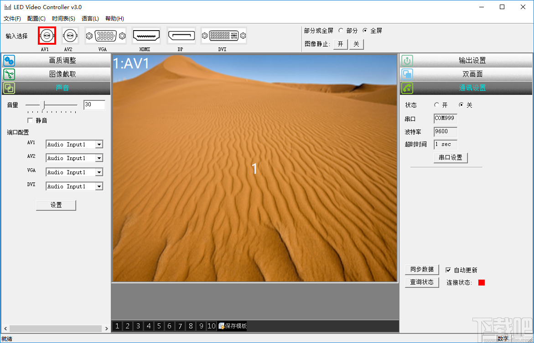Load template slot 5
534x343 pixels.
coord(159,326)
